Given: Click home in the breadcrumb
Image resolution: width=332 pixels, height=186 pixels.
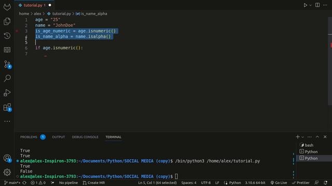Looking at the screenshot, I should click(24, 14).
